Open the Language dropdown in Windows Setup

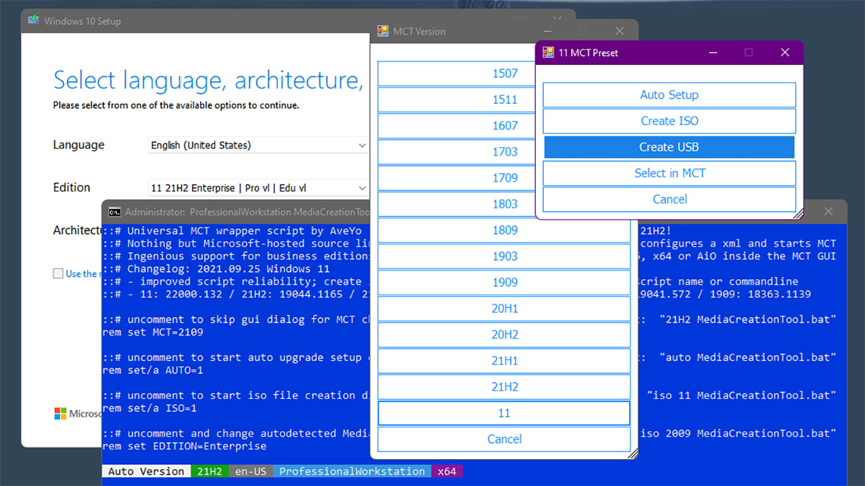[x=258, y=145]
